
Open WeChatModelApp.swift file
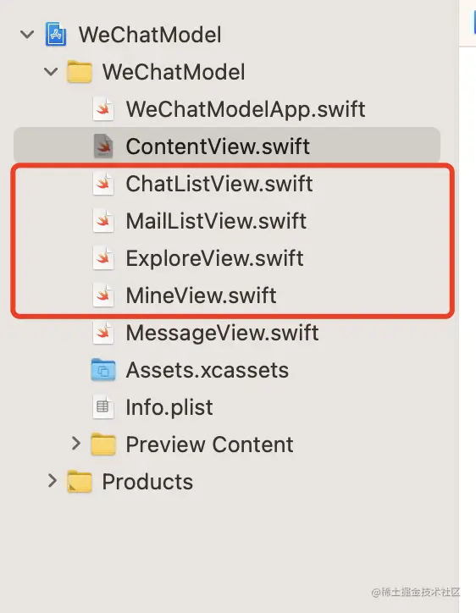[x=246, y=109]
